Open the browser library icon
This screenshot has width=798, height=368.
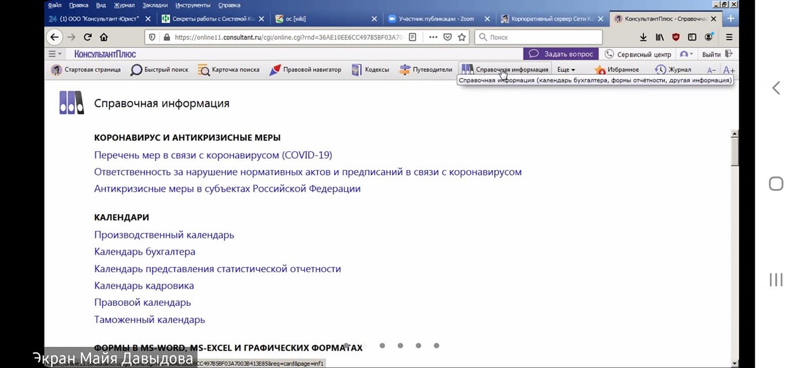click(x=660, y=37)
